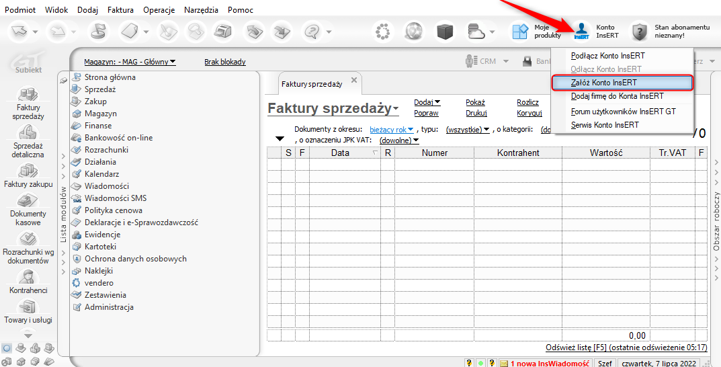Select Bankowość on-line in module list

tap(118, 138)
